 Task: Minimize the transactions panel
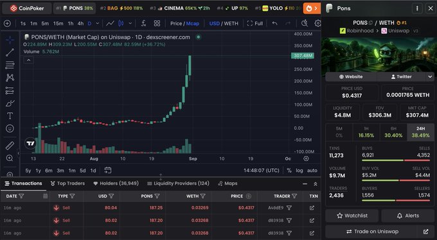305,184
